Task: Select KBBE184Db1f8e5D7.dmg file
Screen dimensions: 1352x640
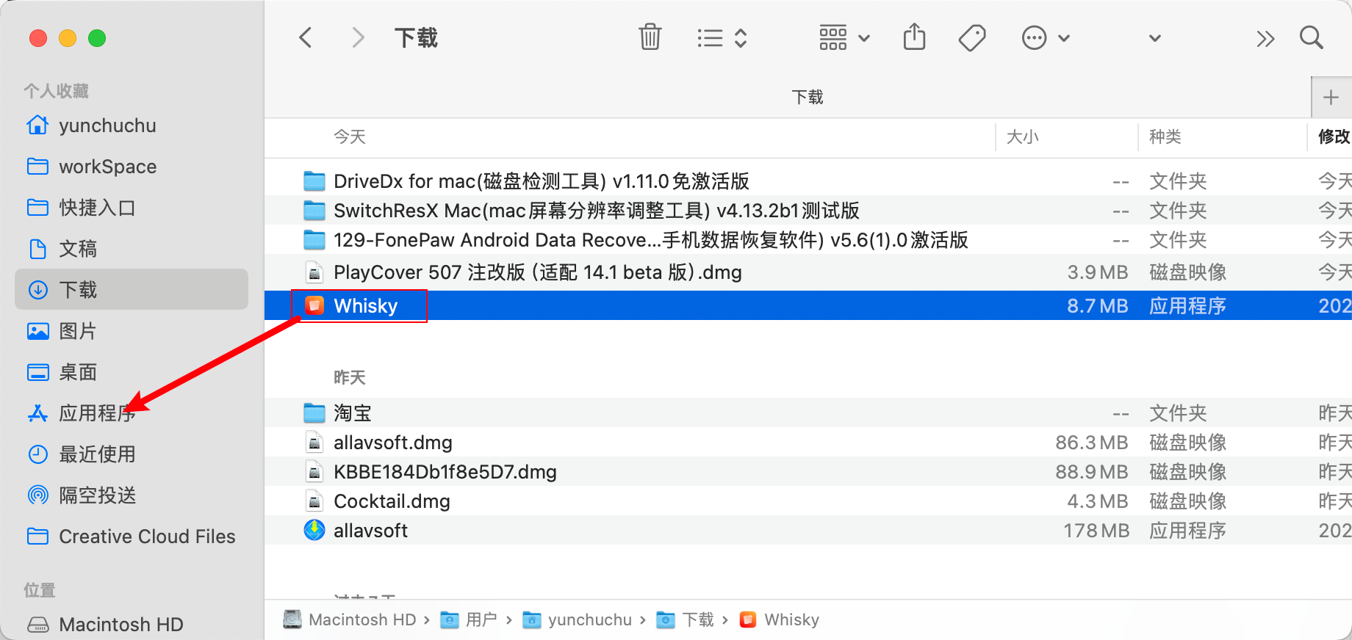Action: [x=808, y=472]
